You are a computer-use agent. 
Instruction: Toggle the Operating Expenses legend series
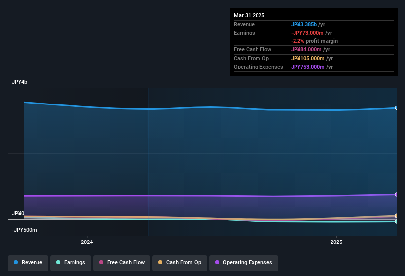pos(244,263)
